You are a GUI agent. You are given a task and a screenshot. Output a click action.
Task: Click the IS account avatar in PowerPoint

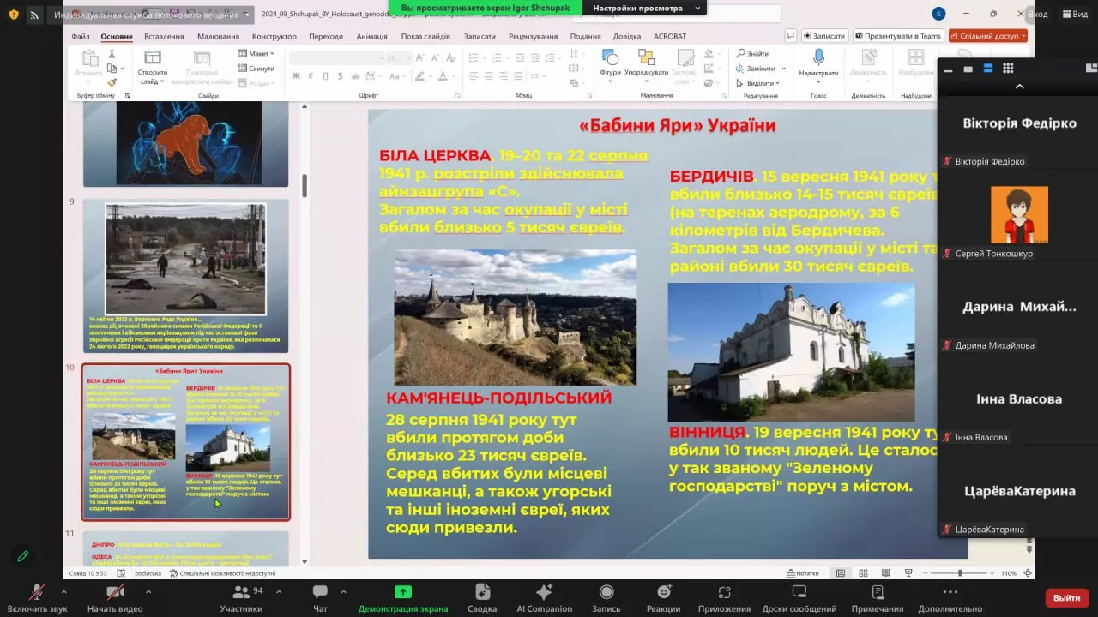[939, 14]
